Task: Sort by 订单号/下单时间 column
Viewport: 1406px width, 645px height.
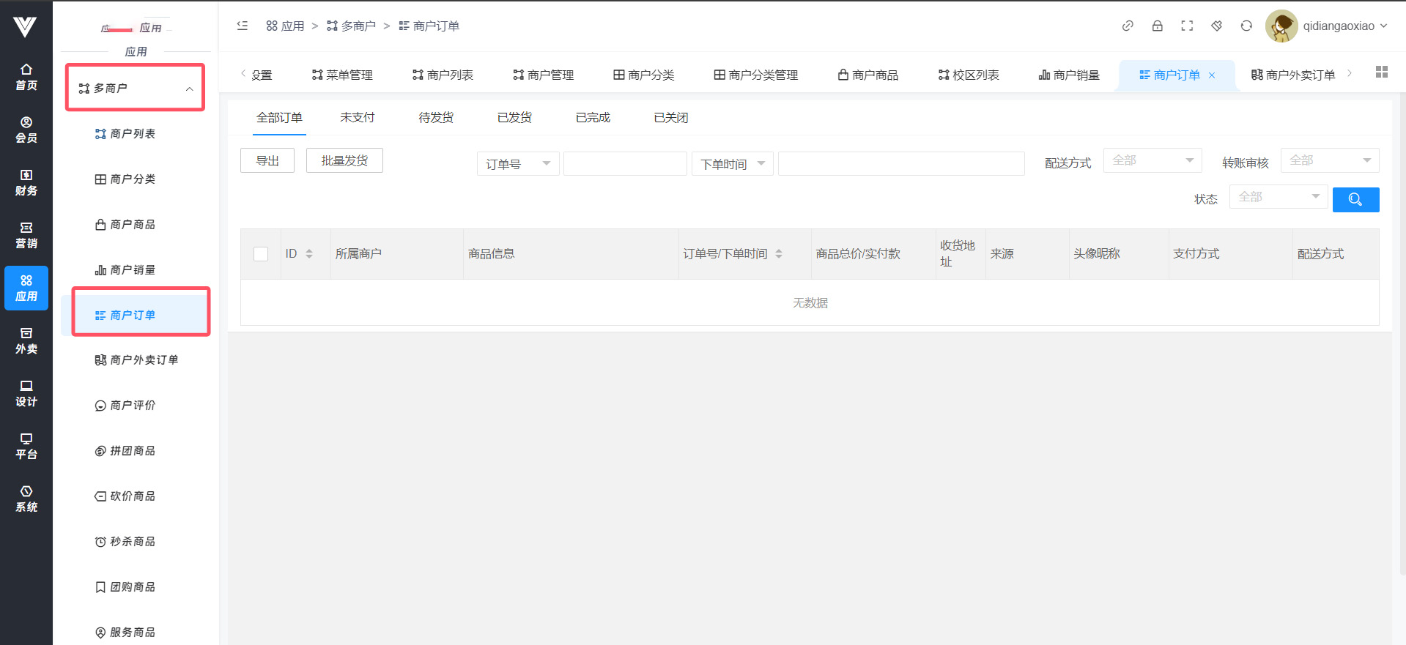Action: pyautogui.click(x=779, y=254)
